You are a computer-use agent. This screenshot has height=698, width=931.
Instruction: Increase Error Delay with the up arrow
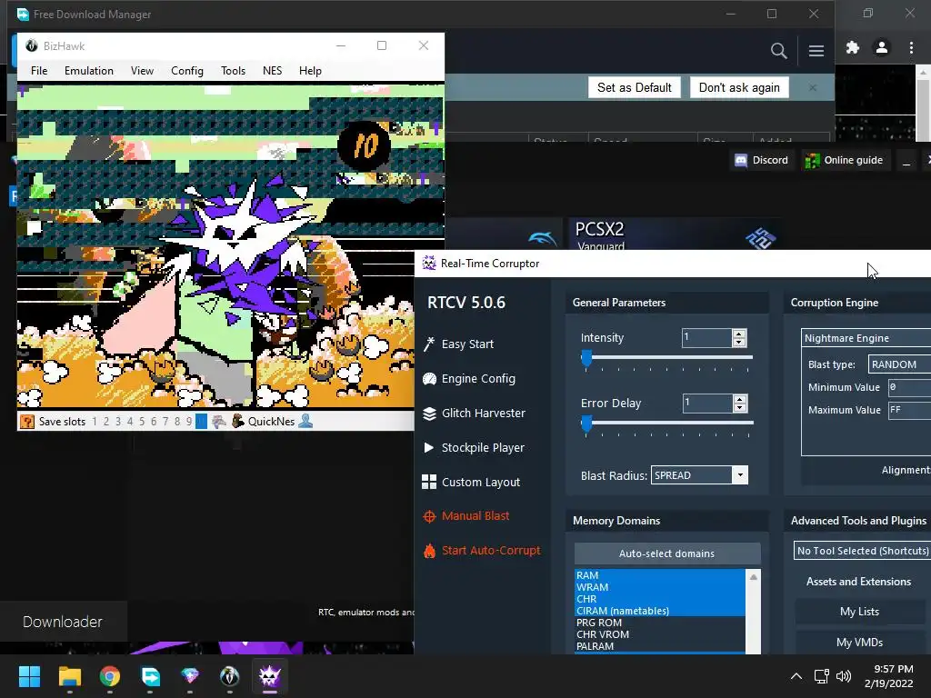[740, 400]
